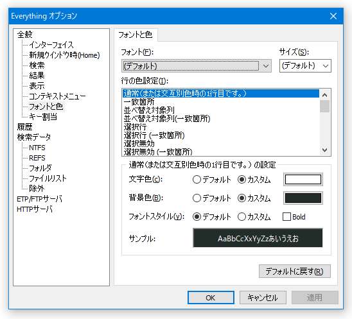Screen dimensions: 352x319
Task: Go to HTTPサーバ settings
Action: coord(35,209)
